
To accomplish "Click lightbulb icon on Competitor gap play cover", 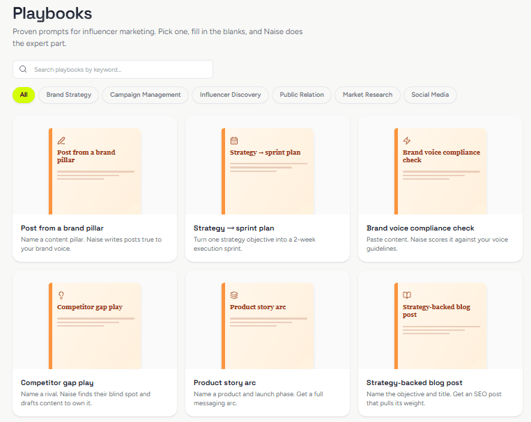I will pos(61,295).
